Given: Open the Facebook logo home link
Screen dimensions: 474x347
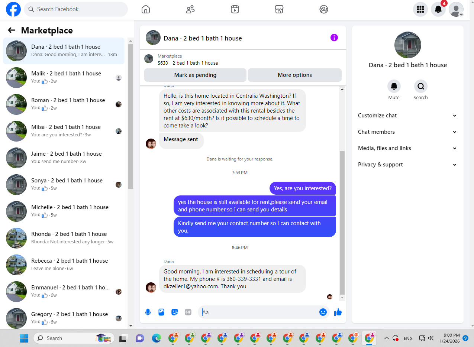Looking at the screenshot, I should tap(13, 9).
